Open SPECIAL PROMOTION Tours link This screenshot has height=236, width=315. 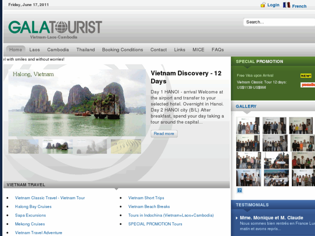155,224
